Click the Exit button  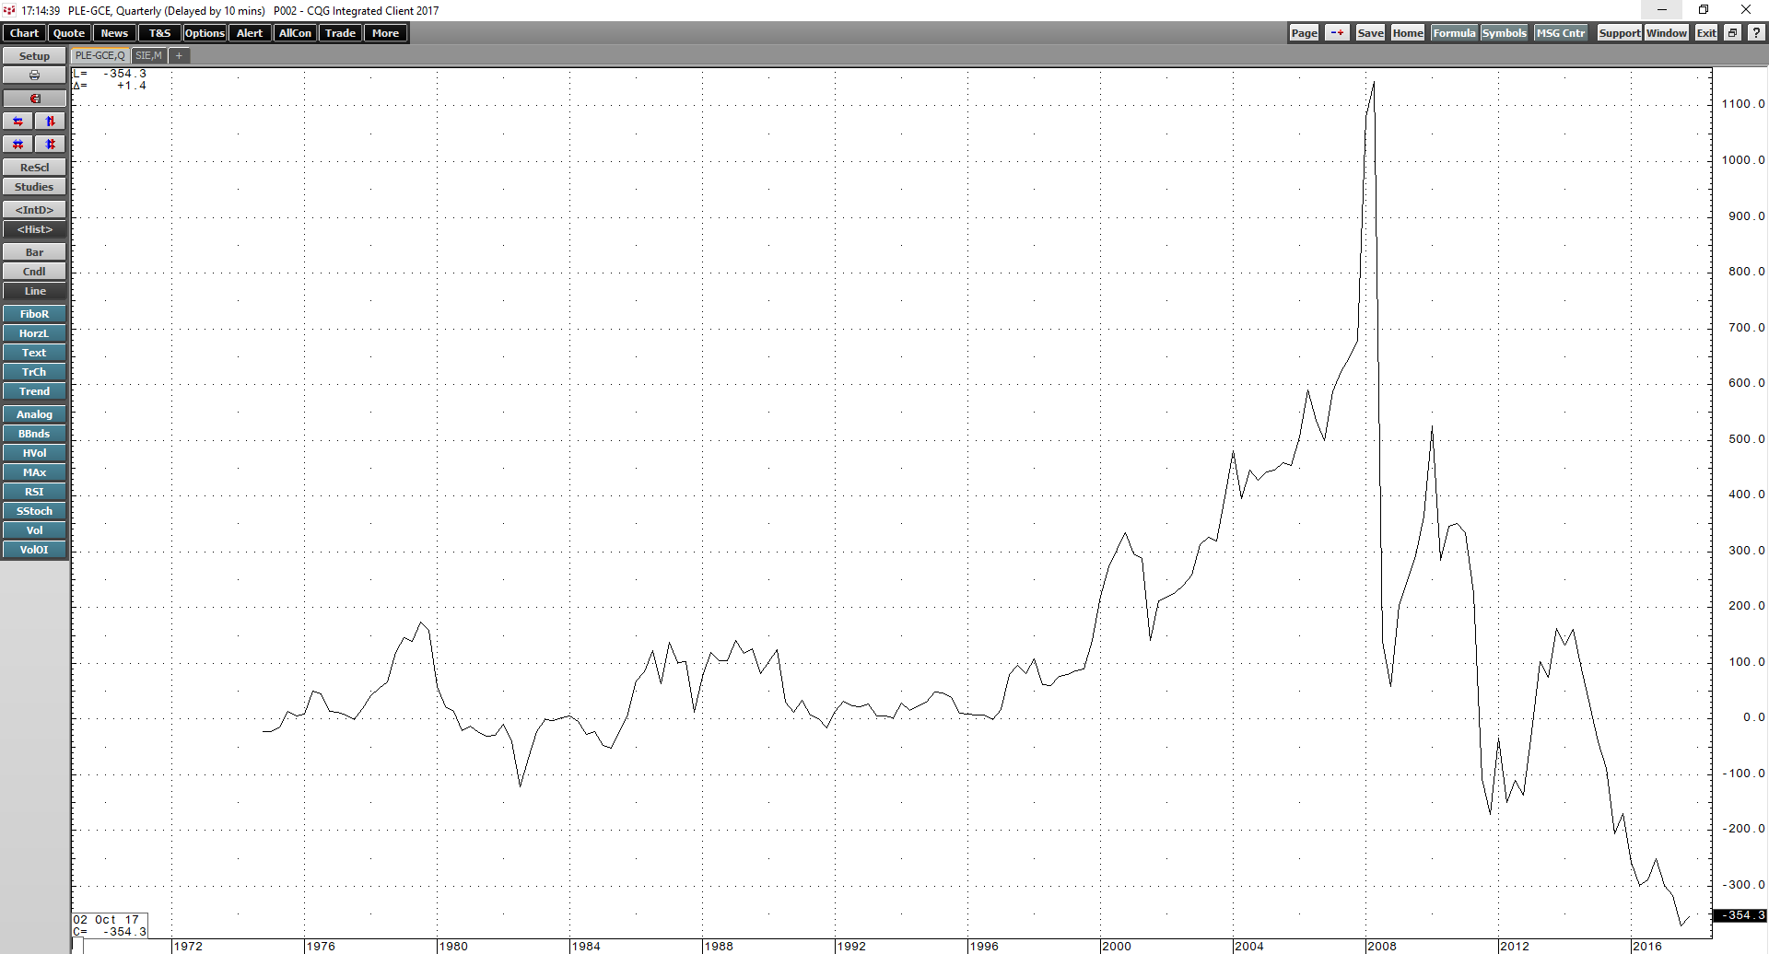1706,33
